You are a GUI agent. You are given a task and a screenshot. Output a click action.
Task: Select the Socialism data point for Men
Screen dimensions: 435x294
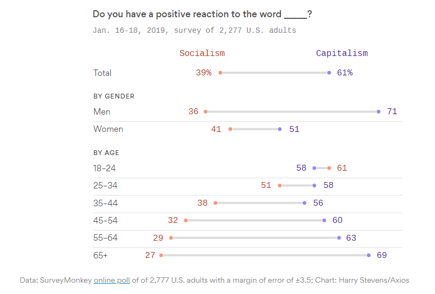(x=205, y=111)
